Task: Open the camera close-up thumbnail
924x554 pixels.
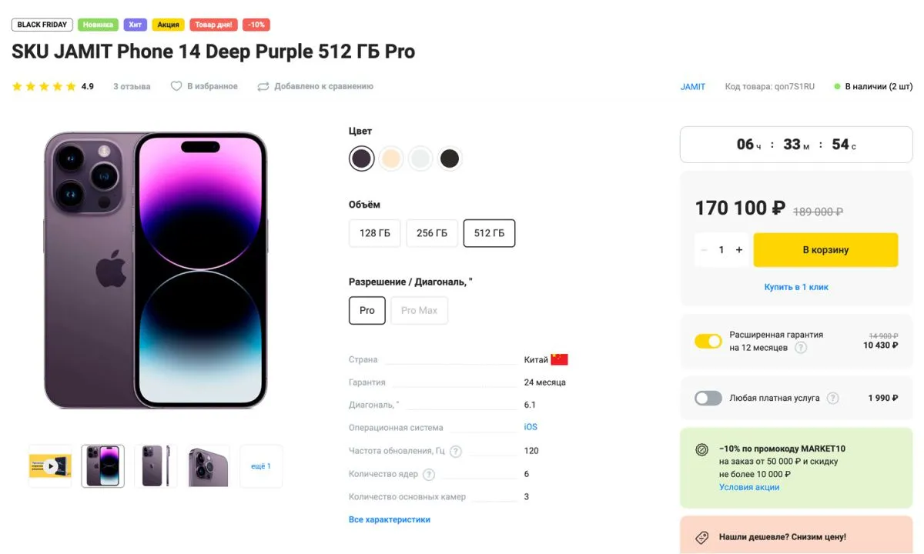Action: 209,466
